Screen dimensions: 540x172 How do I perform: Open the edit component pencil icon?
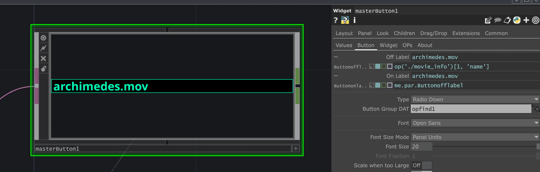[488, 20]
